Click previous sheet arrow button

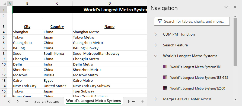(9, 101)
